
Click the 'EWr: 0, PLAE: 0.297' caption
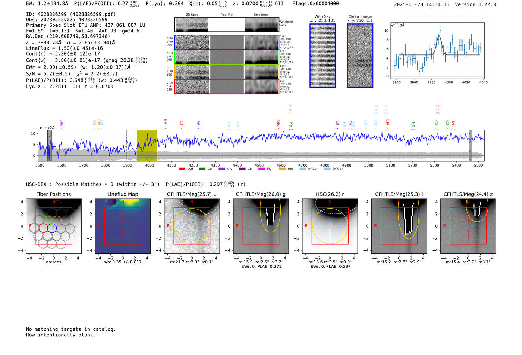(x=330, y=267)
